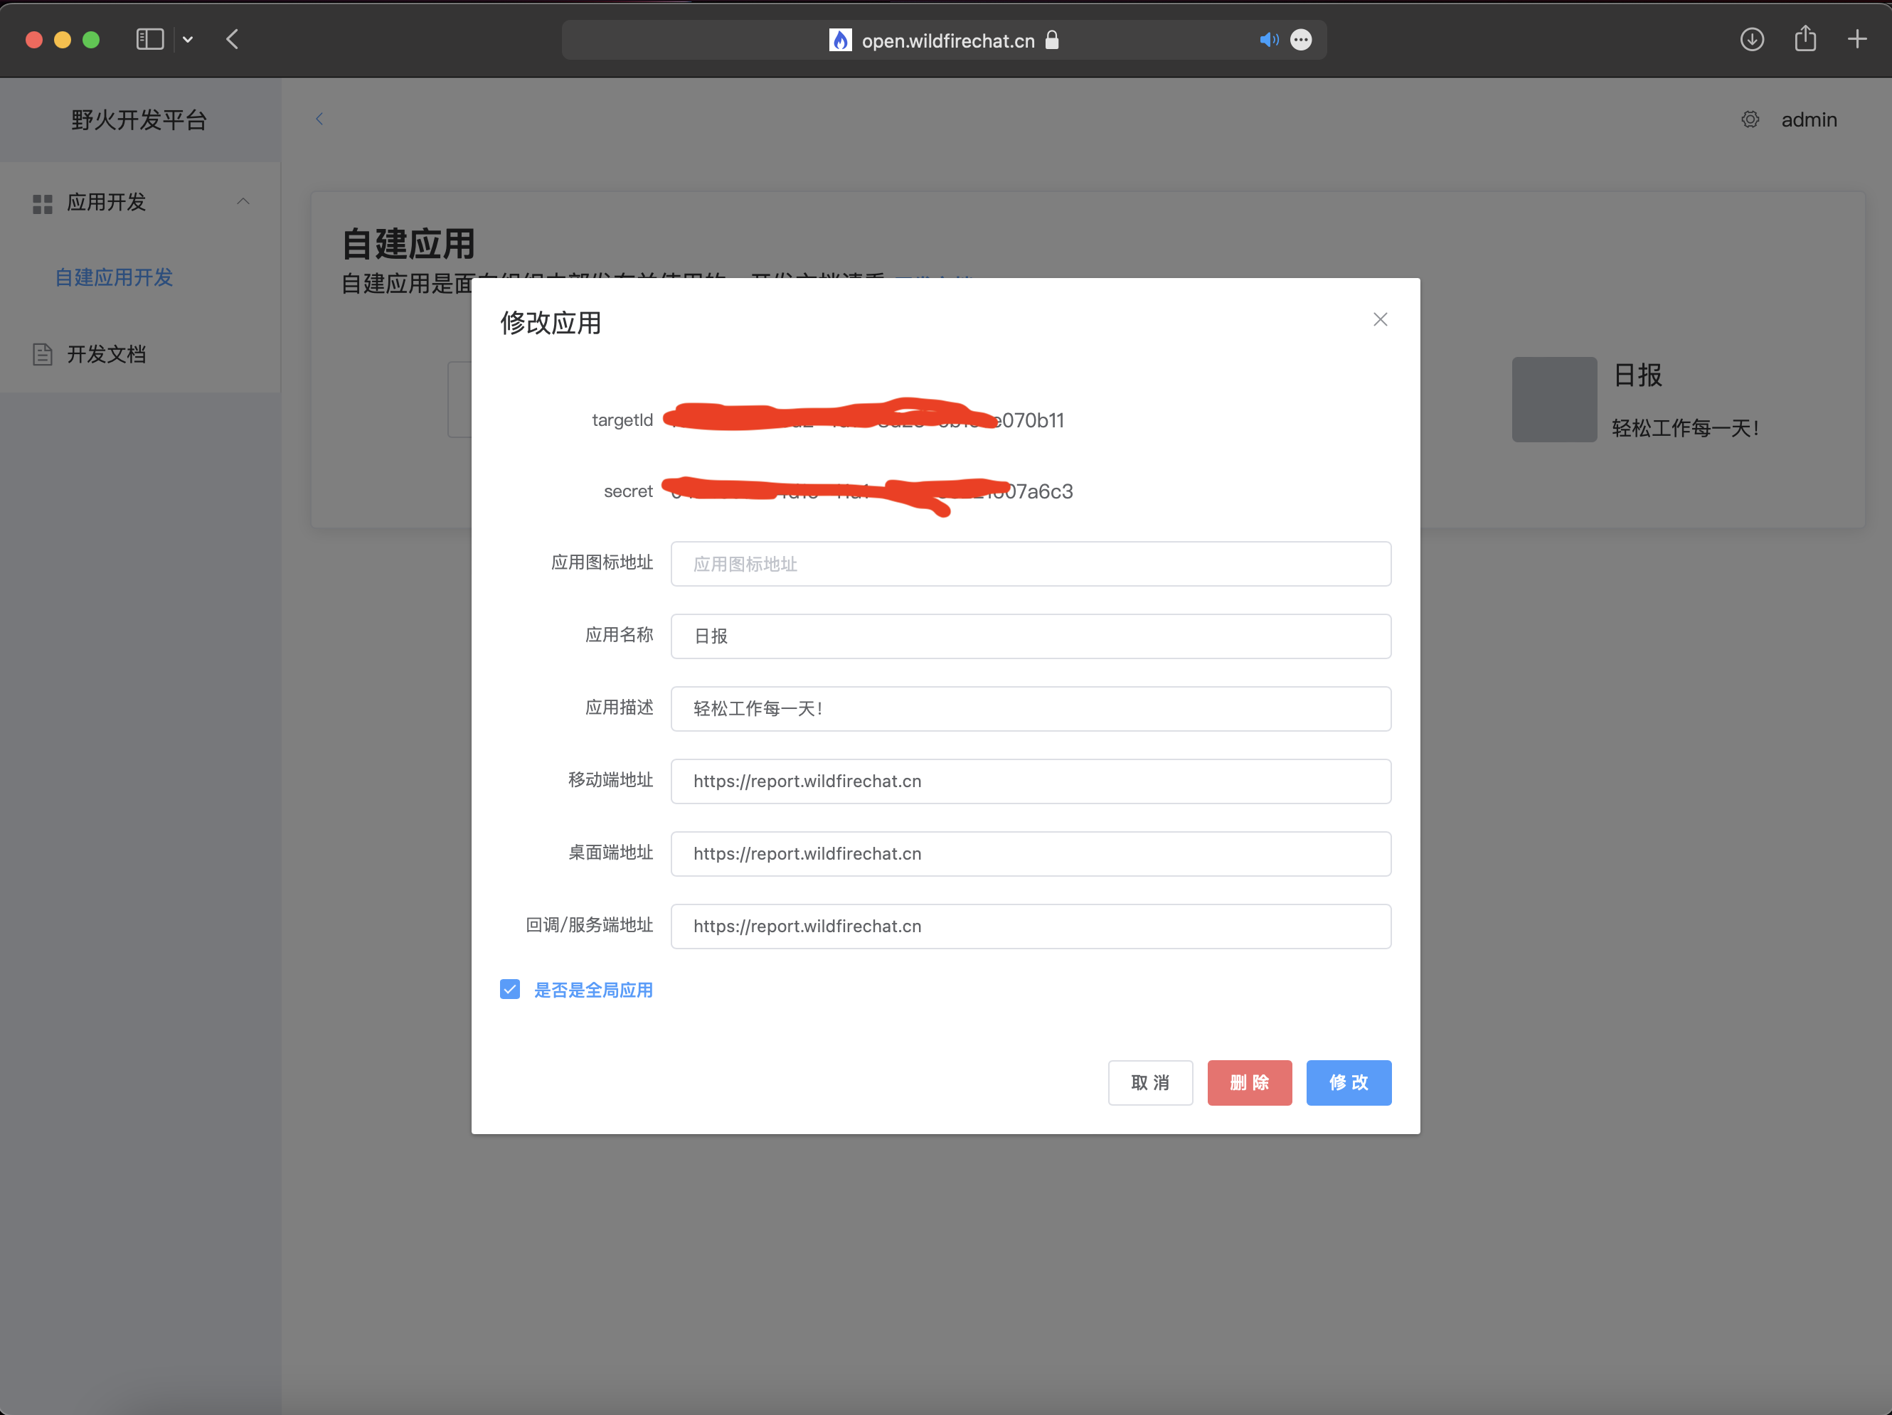Click the blue 修改 button

click(x=1348, y=1082)
